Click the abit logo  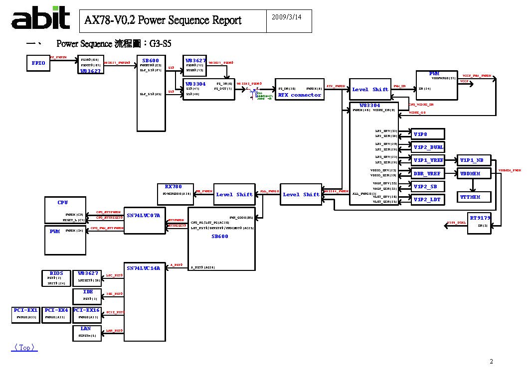[x=41, y=20]
